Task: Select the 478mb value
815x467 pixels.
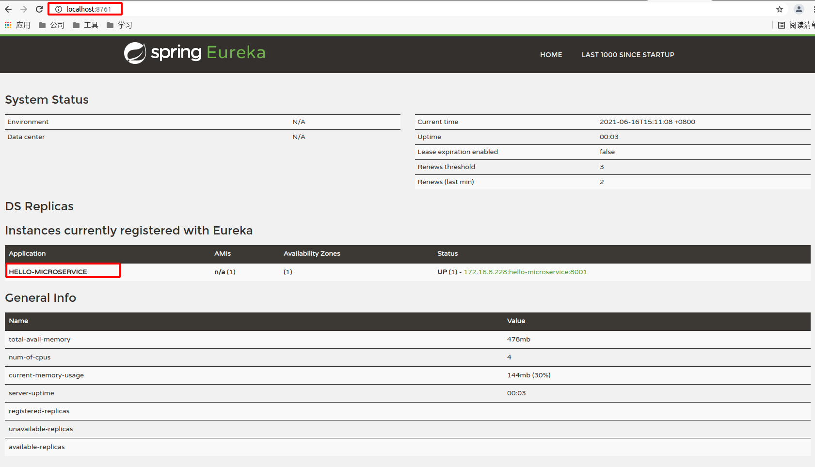Action: pos(519,339)
